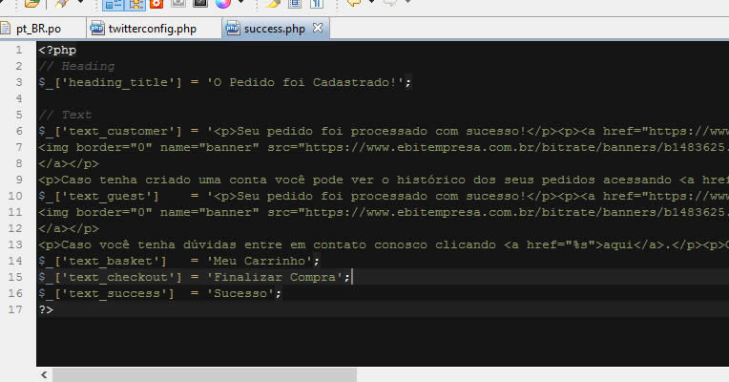The height and width of the screenshot is (382, 729).
Task: Click the img banner tag on line 11
Action: click(x=384, y=212)
